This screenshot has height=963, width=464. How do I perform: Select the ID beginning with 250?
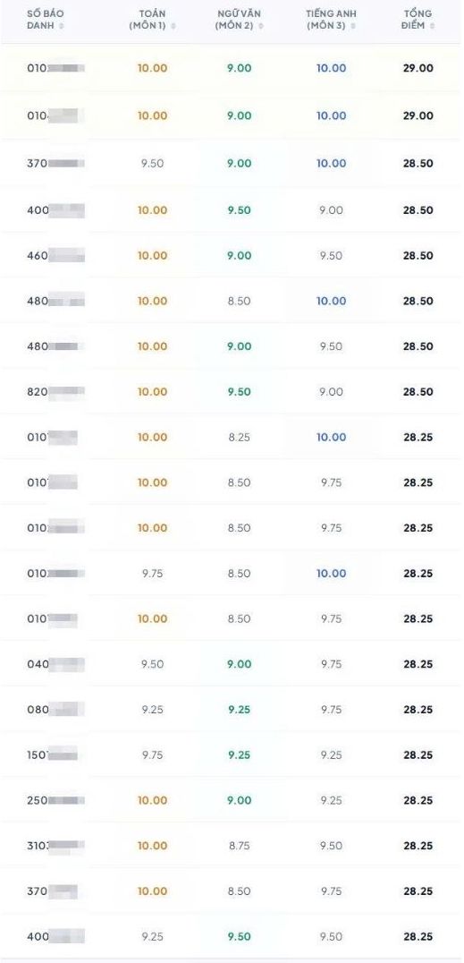55,800
